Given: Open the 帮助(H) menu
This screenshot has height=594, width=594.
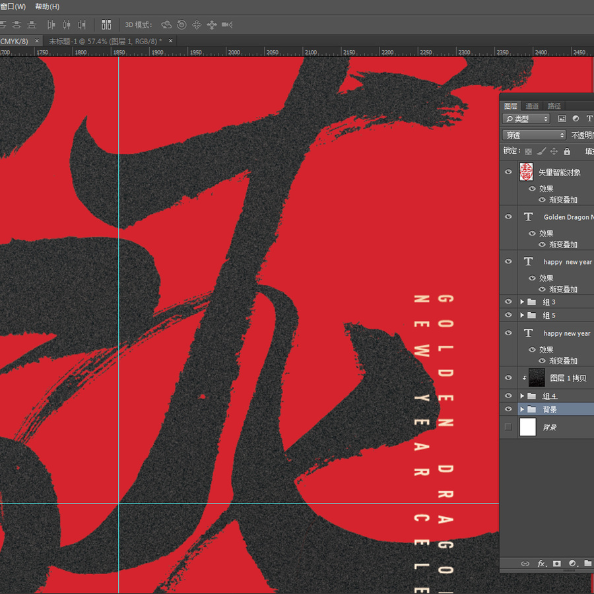Looking at the screenshot, I should (48, 7).
